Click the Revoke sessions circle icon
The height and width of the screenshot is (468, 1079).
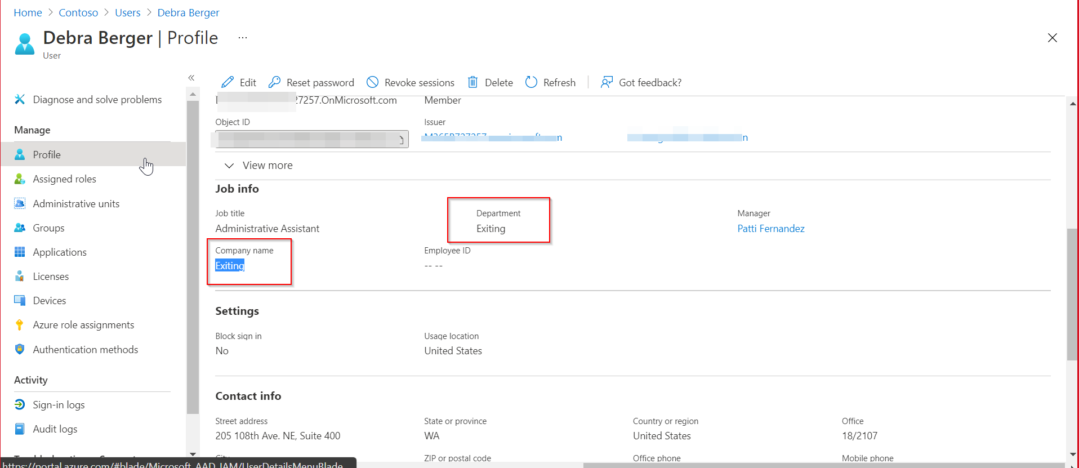point(372,82)
